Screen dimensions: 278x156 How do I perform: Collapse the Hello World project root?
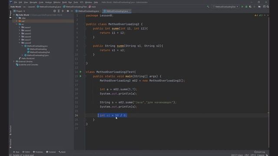coord(14,15)
